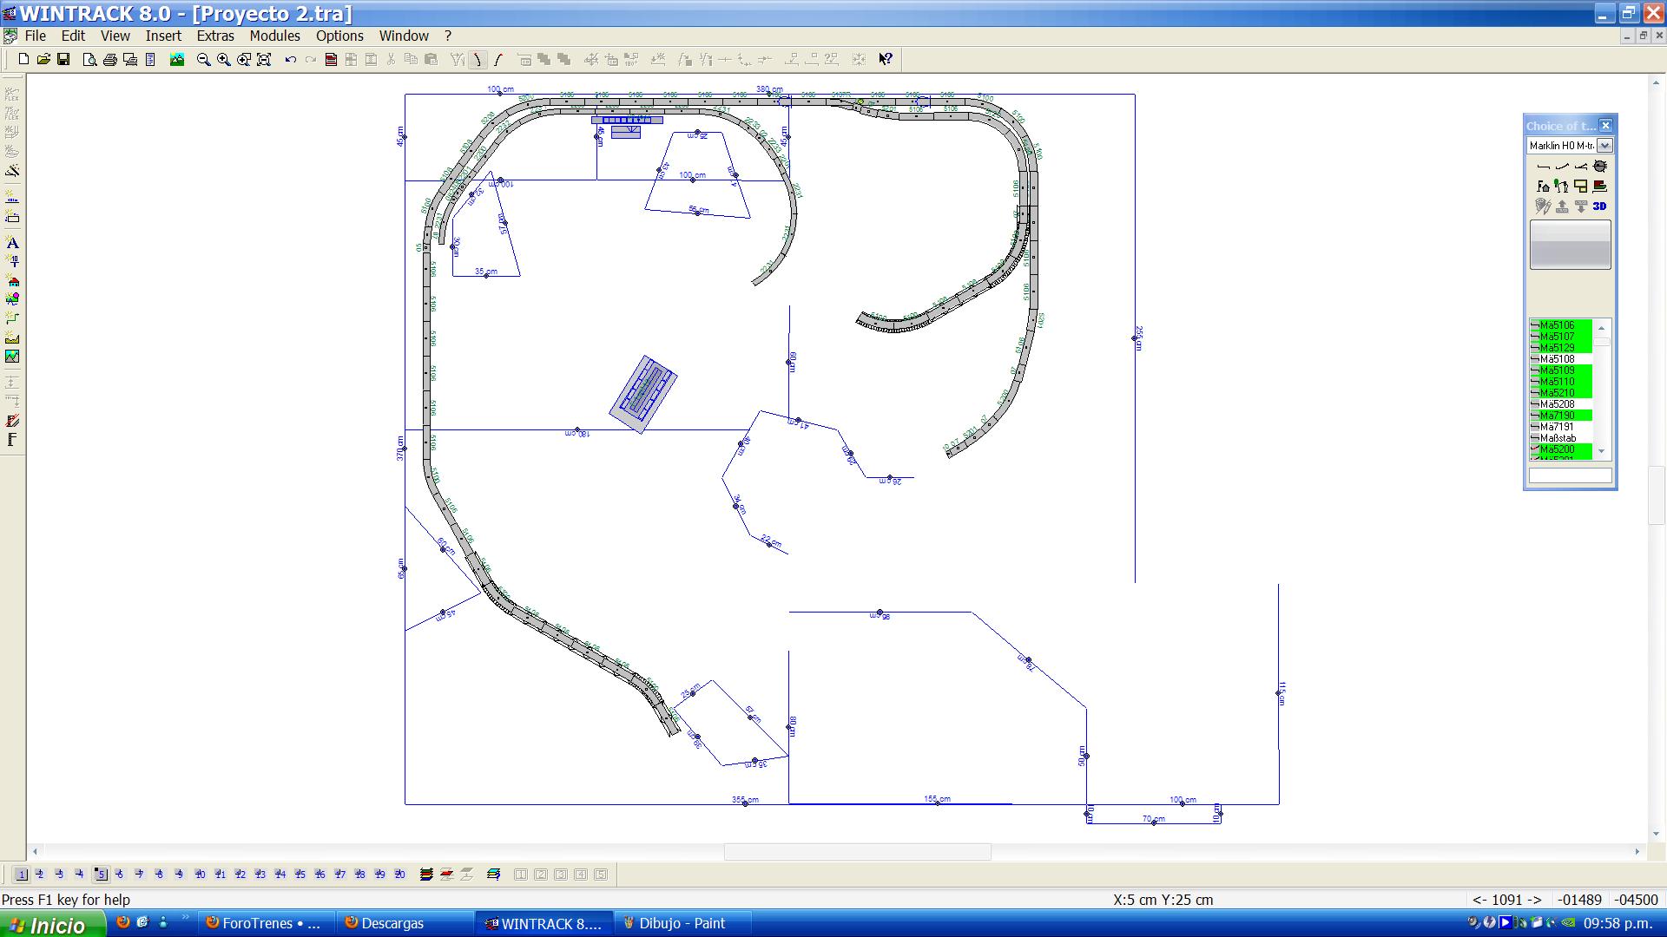Image resolution: width=1667 pixels, height=937 pixels.
Task: Select track Mä5129 in list
Action: (x=1561, y=348)
